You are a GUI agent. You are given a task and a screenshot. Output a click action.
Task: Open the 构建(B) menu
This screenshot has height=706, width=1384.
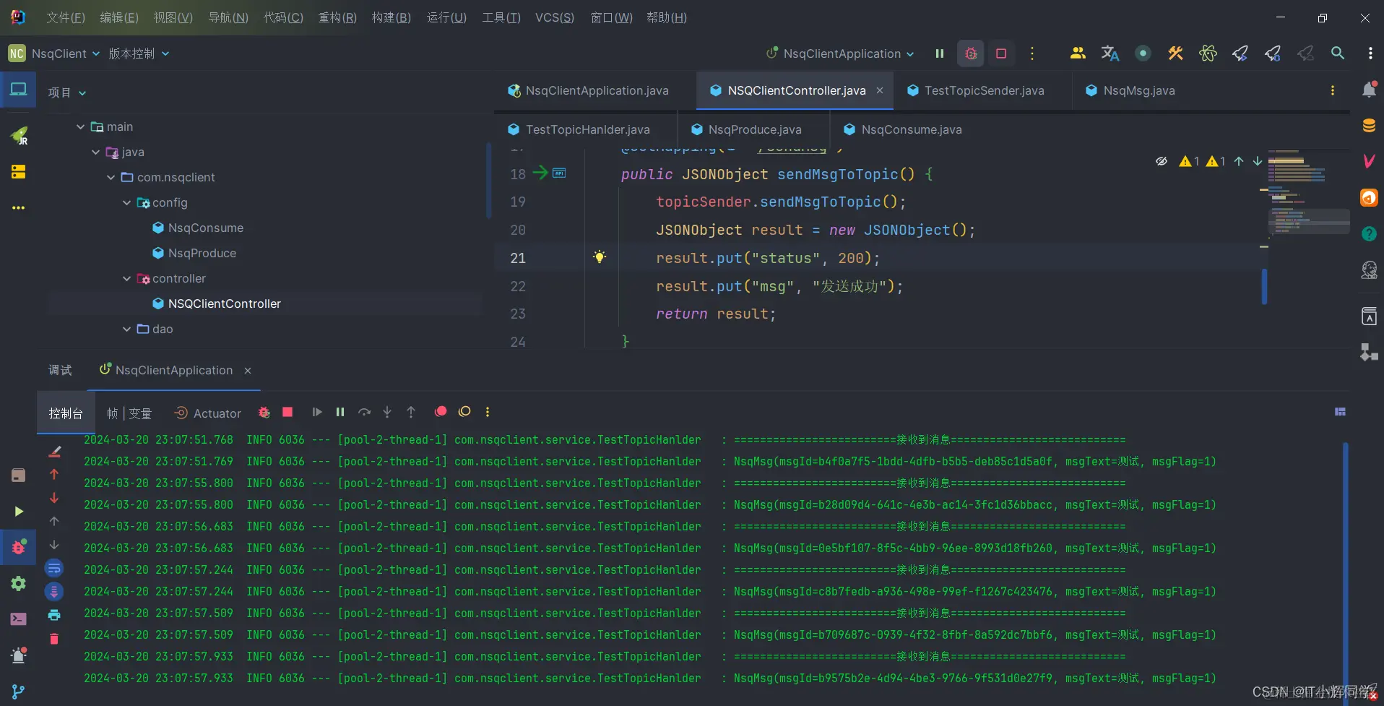(x=391, y=17)
